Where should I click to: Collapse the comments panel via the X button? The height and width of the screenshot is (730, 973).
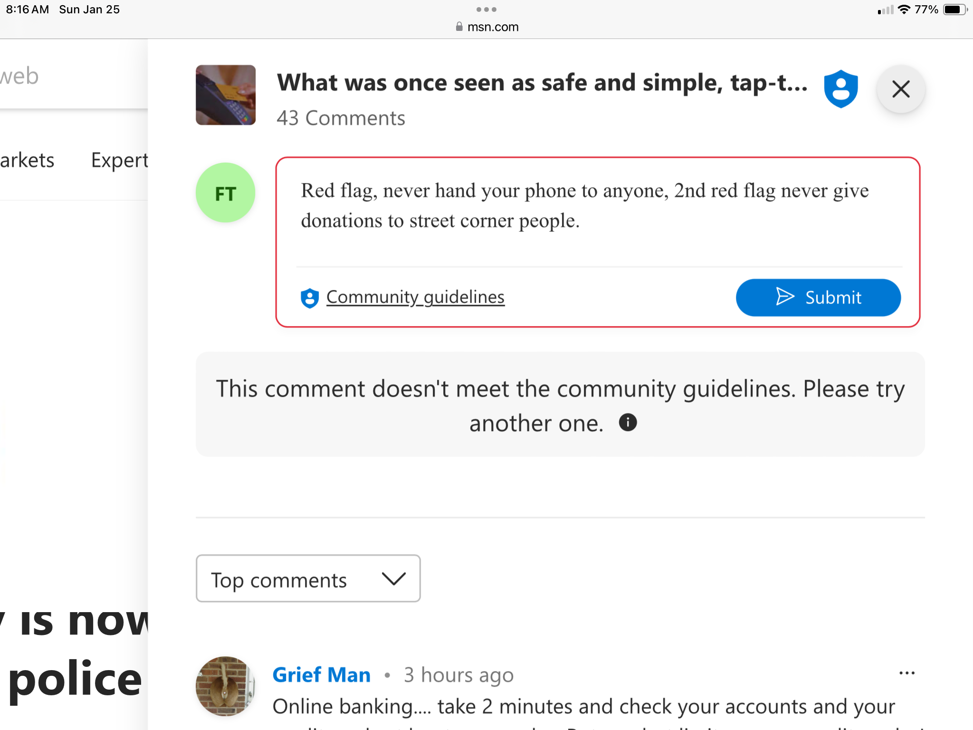coord(900,89)
